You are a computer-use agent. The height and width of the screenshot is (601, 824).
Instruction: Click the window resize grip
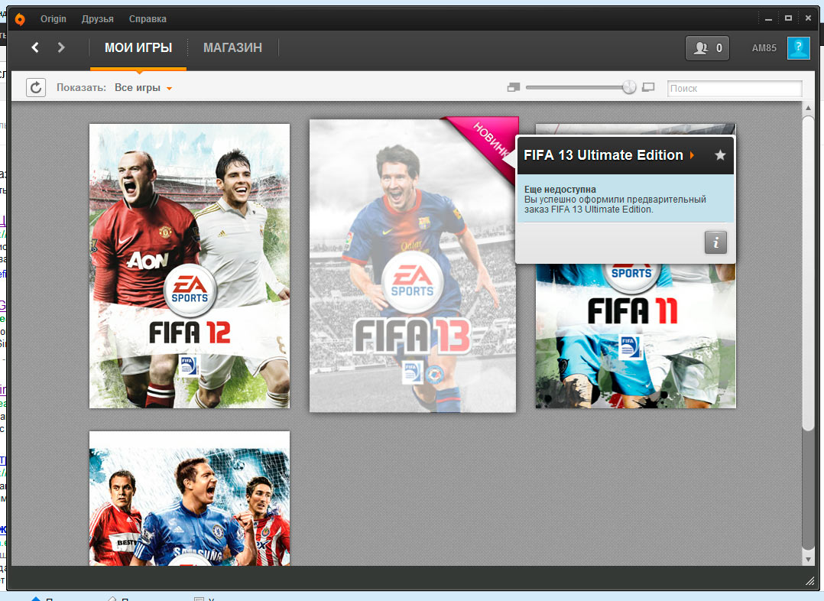point(809,580)
